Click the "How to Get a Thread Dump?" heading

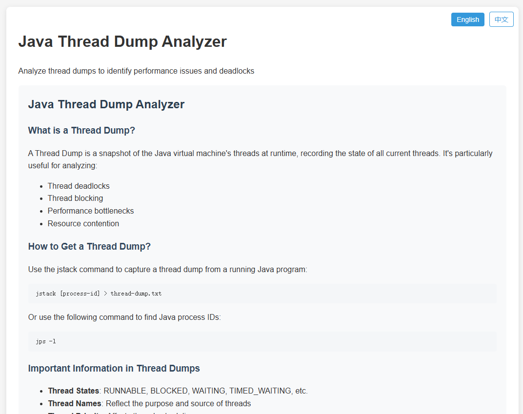point(89,246)
